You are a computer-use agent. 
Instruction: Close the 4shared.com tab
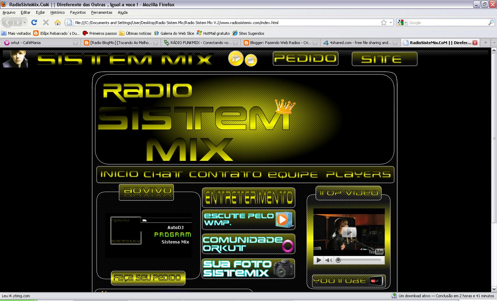[395, 43]
